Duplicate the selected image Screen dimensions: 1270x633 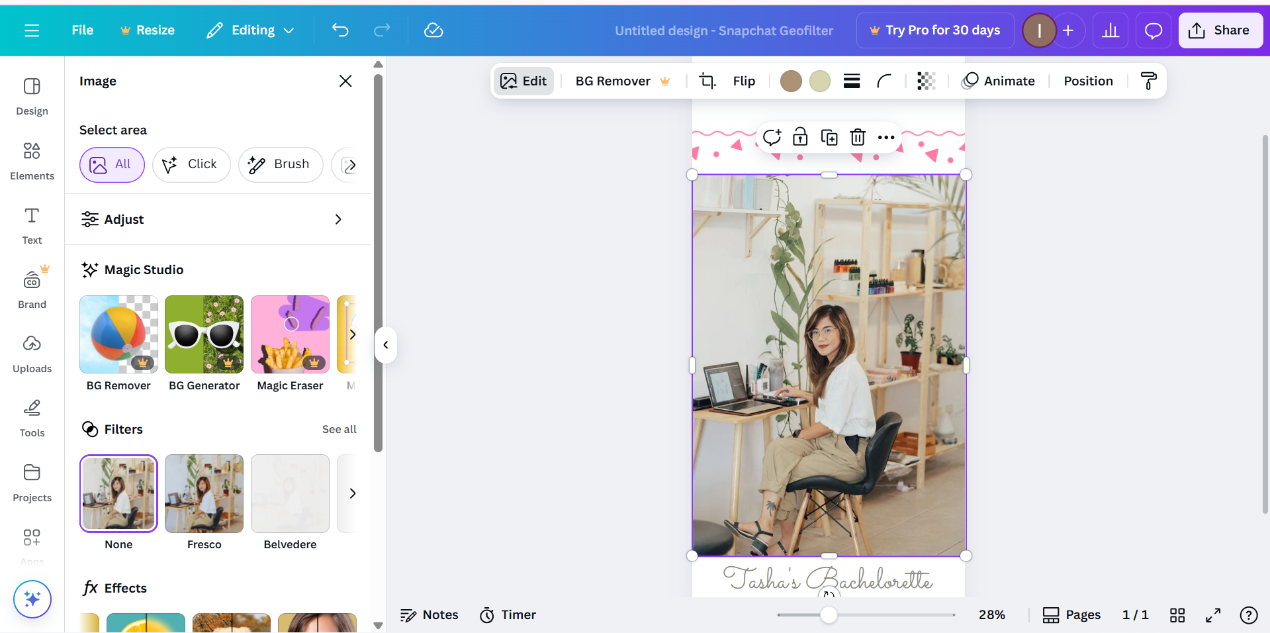(829, 137)
